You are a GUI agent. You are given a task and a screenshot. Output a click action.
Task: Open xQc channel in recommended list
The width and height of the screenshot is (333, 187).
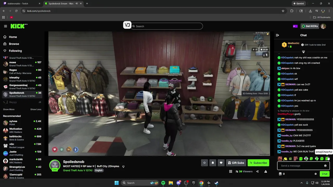pyautogui.click(x=22, y=146)
